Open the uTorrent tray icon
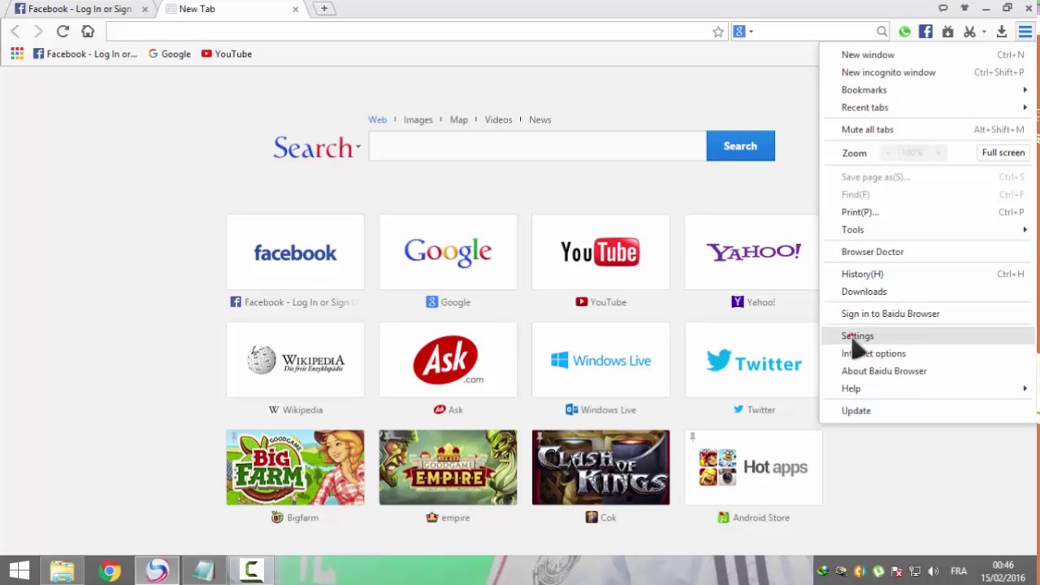 tap(878, 571)
